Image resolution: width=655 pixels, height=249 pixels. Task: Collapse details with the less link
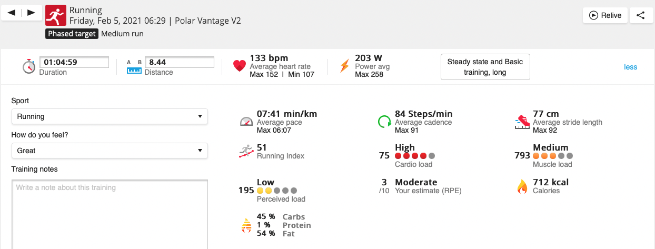point(630,67)
